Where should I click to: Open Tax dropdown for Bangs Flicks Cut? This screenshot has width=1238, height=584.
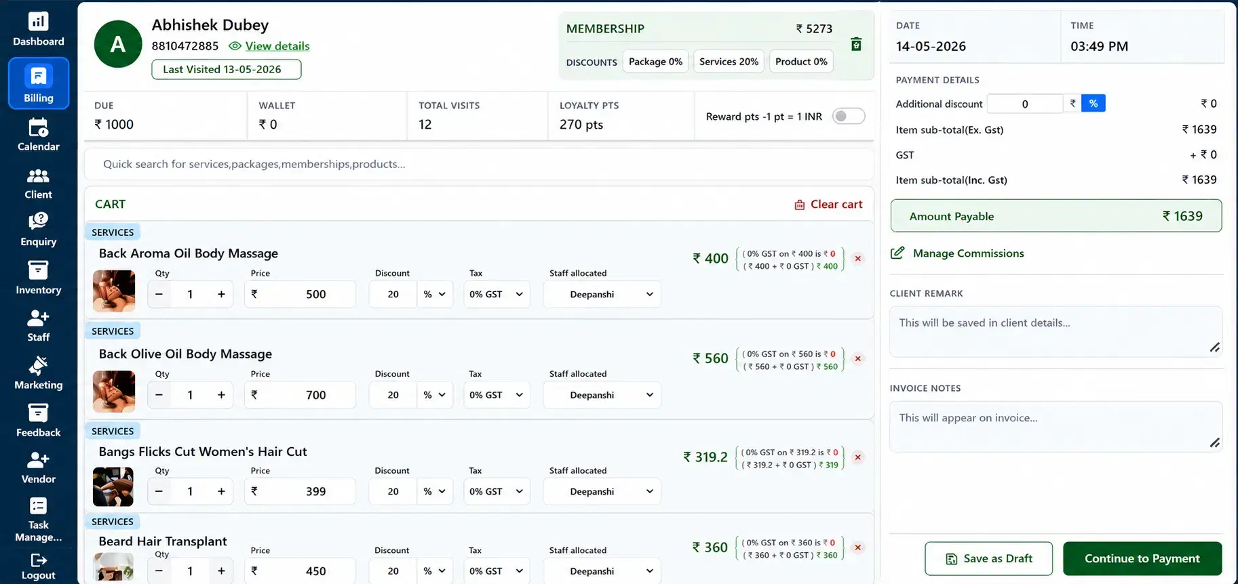(x=497, y=491)
